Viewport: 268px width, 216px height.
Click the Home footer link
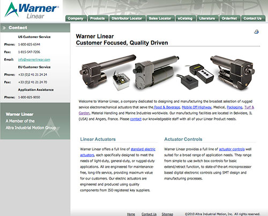(131, 214)
